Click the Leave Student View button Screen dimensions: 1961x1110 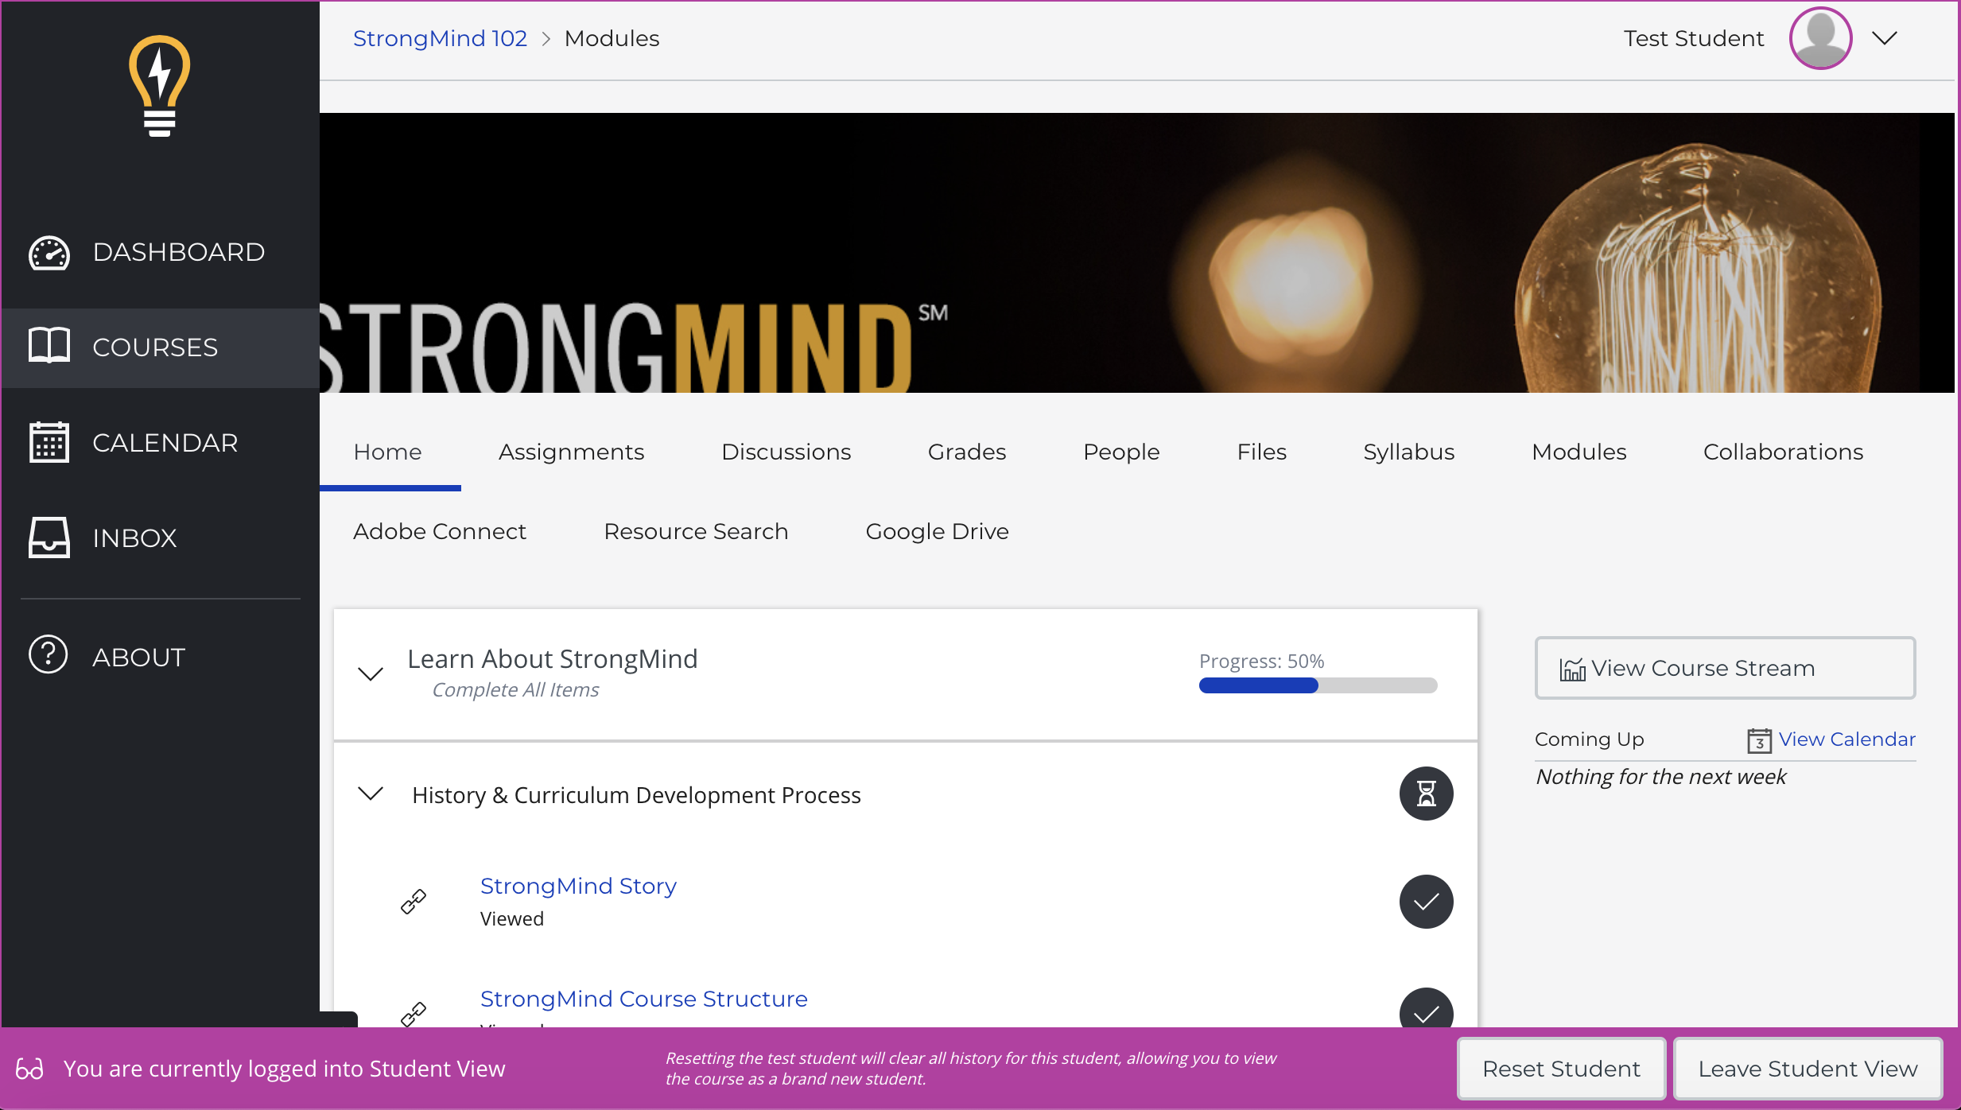tap(1808, 1069)
